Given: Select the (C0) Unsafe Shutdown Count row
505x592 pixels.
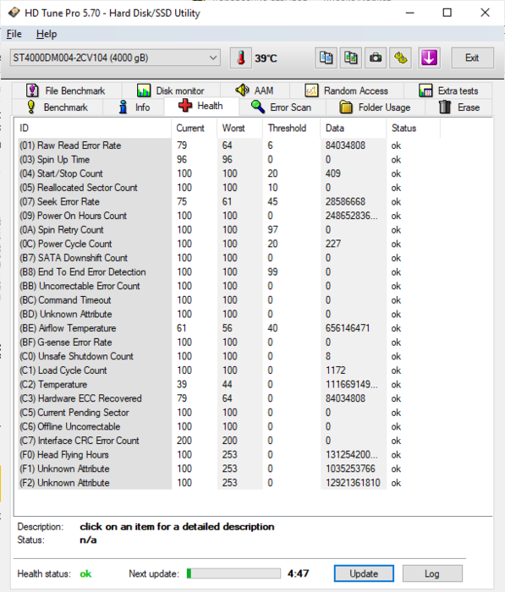Looking at the screenshot, I should coord(229,356).
